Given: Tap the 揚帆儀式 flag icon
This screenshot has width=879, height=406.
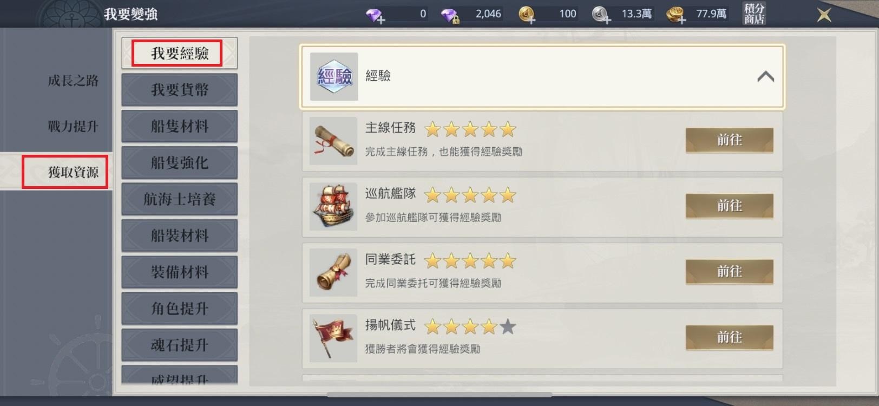Looking at the screenshot, I should coord(333,338).
